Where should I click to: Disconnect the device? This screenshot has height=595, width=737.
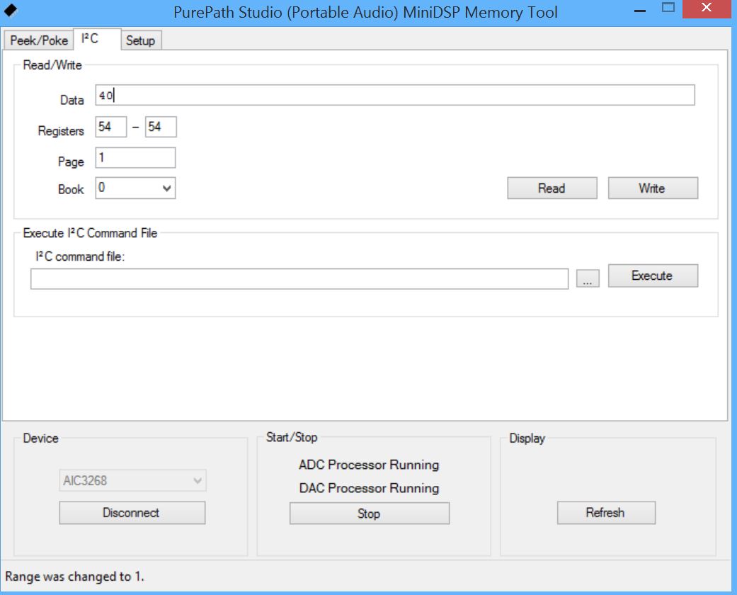point(132,512)
